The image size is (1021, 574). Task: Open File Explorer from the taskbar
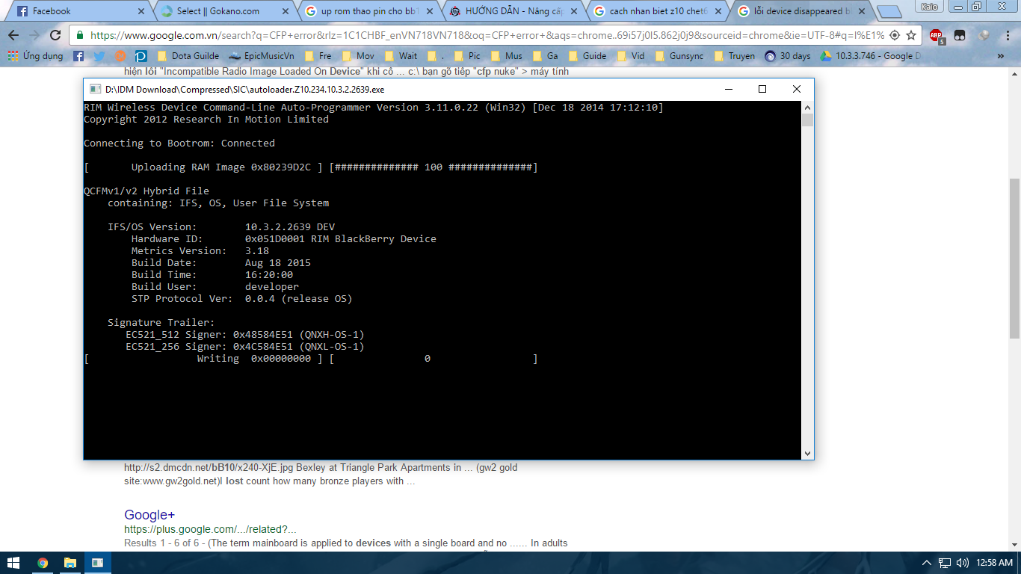pyautogui.click(x=70, y=562)
